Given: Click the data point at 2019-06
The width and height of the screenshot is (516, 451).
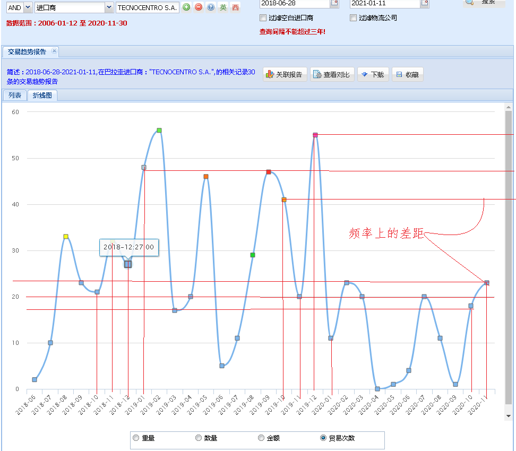Looking at the screenshot, I should tap(222, 366).
